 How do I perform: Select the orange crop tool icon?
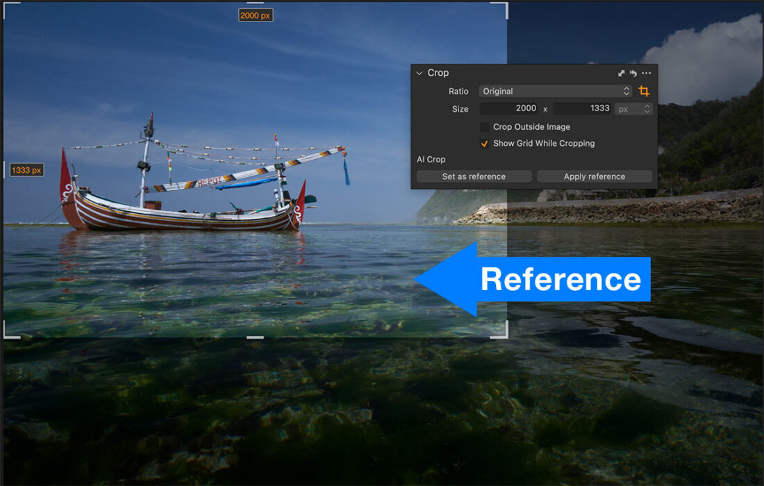coord(644,91)
